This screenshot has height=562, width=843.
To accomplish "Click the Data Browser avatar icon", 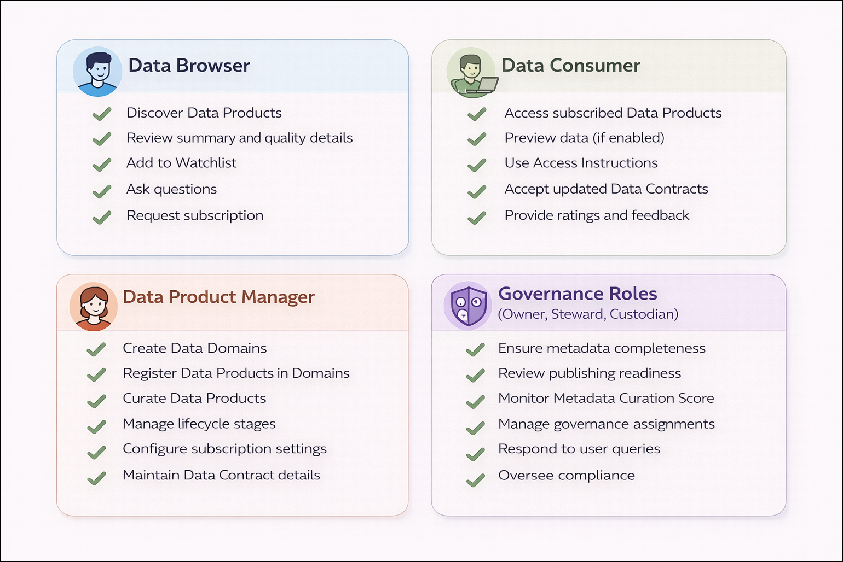I will click(97, 72).
